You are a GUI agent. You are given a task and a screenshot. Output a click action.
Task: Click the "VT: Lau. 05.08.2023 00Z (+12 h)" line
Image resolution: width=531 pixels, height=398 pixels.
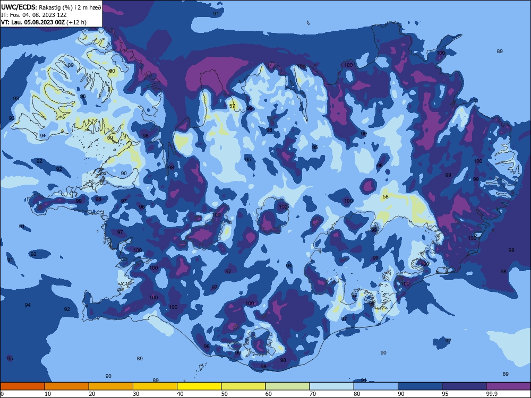click(x=44, y=22)
